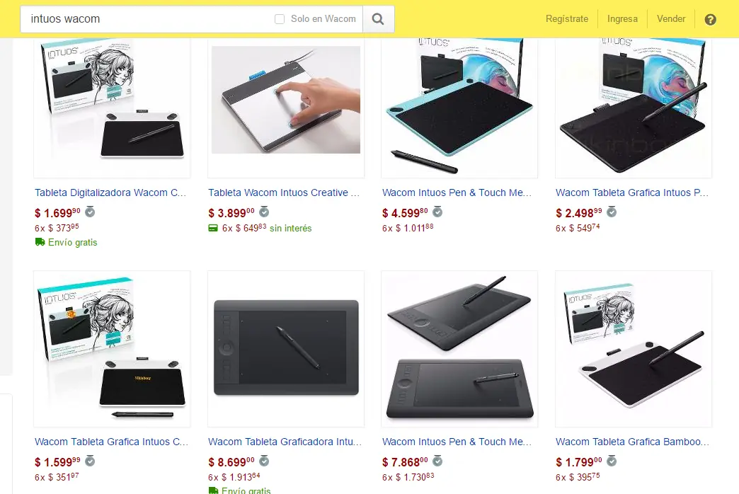The height and width of the screenshot is (494, 739).
Task: Click the search magnifier button
Action: (378, 19)
